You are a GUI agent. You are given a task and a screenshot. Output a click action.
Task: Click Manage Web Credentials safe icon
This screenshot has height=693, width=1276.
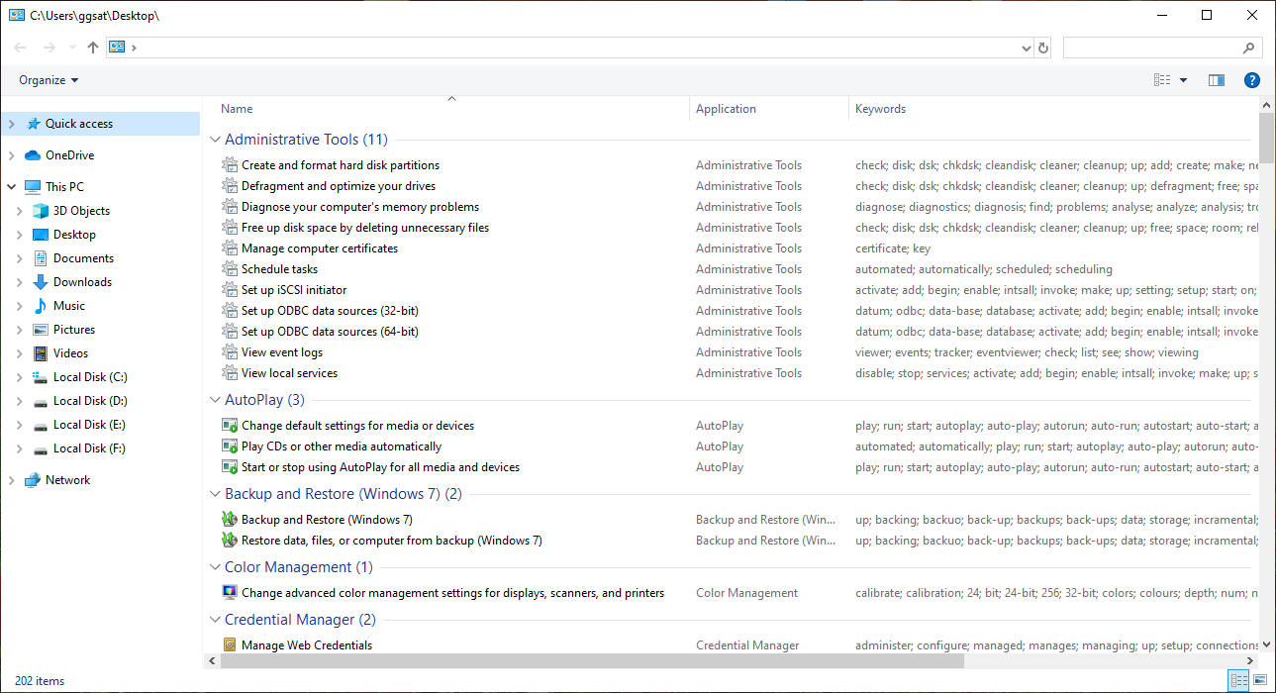[231, 645]
